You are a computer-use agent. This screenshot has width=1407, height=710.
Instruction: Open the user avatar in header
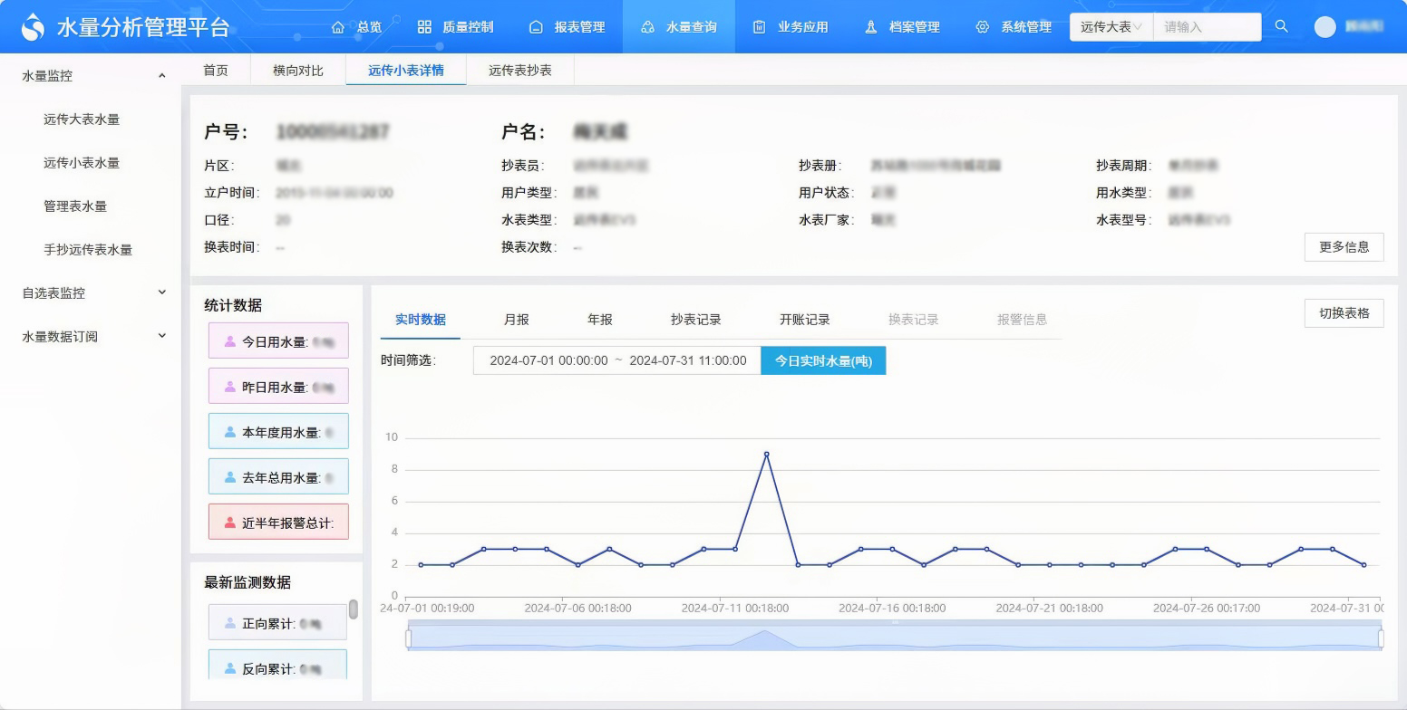point(1325,27)
